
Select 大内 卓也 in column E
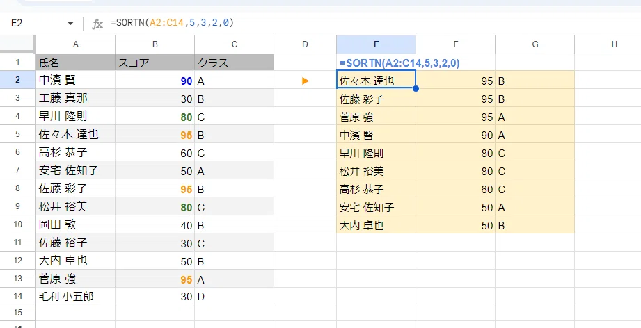[376, 224]
